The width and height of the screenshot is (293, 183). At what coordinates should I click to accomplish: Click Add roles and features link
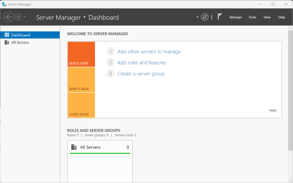(142, 63)
